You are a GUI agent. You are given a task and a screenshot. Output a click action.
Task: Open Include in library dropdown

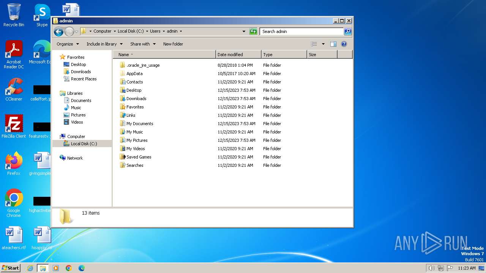tap(104, 44)
